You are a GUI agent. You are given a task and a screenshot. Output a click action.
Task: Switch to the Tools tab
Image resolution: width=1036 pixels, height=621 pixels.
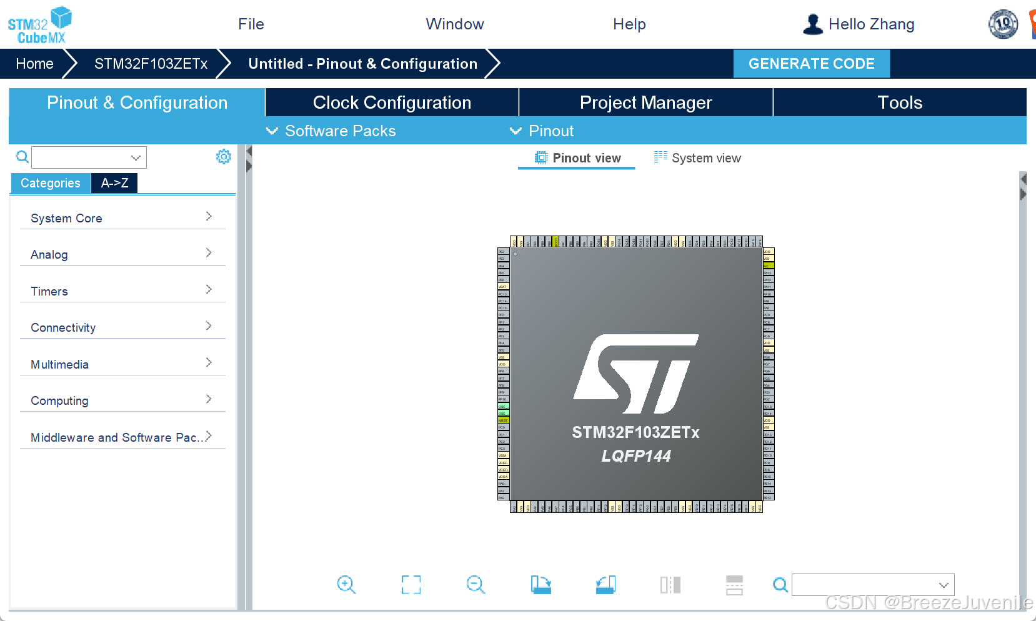click(900, 102)
